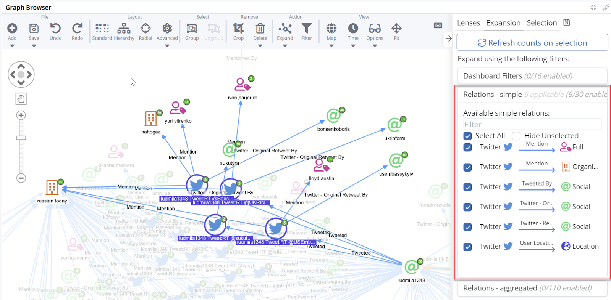Select the naftogaz organization node
This screenshot has height=300, width=611.
(151, 119)
